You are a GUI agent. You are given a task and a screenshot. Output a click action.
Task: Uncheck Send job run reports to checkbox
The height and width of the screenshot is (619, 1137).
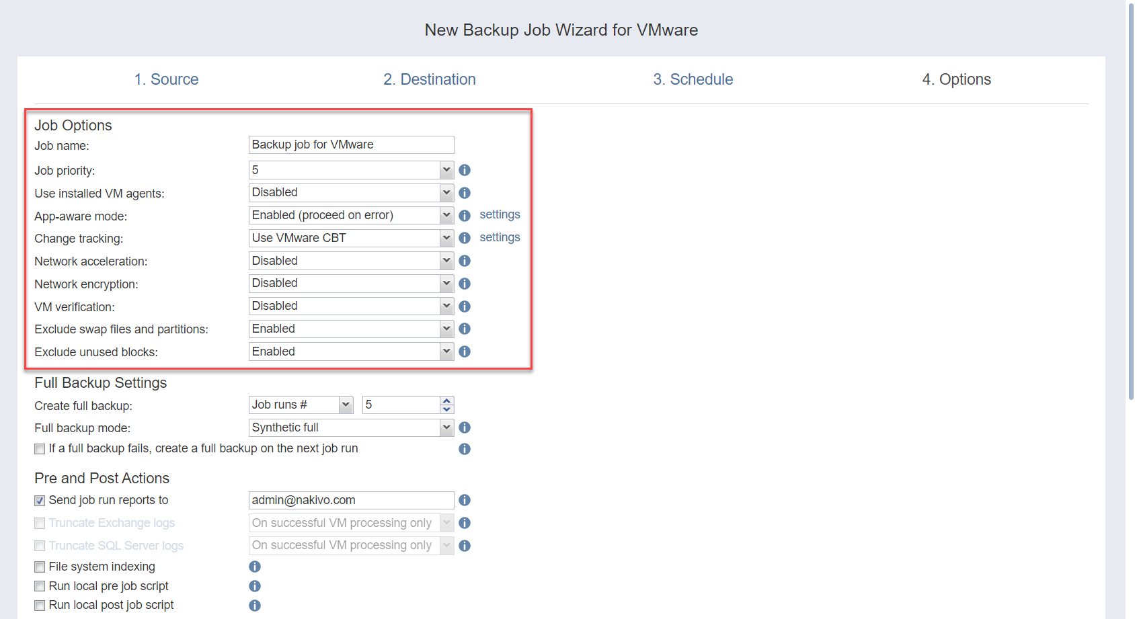pos(40,501)
